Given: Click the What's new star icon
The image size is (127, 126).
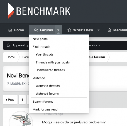Looking at the screenshot, I should click(x=69, y=30).
